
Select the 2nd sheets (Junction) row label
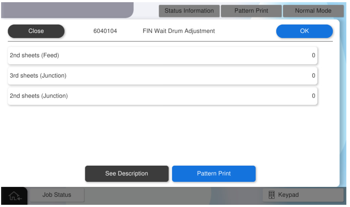39,96
